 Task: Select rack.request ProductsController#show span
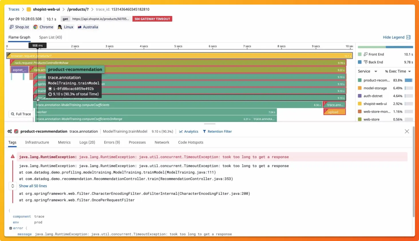178,63
